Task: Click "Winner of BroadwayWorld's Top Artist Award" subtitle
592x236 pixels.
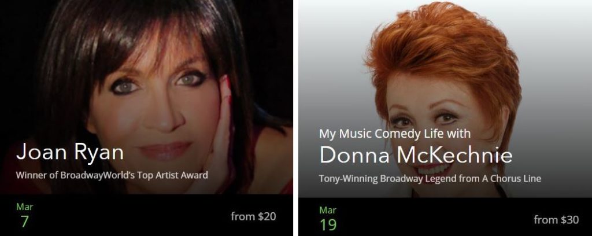Action: click(x=112, y=175)
